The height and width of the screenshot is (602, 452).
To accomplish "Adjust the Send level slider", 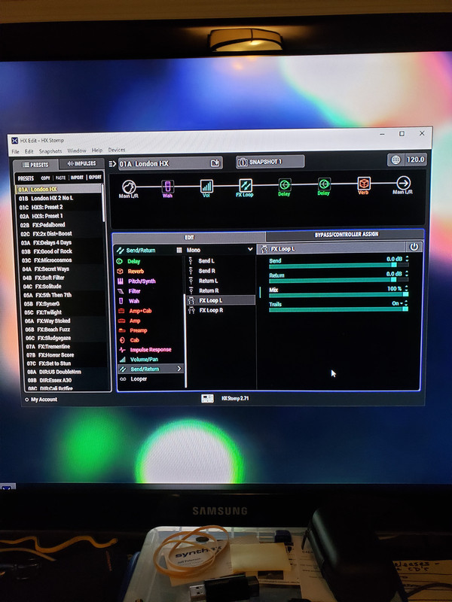I will tap(338, 265).
